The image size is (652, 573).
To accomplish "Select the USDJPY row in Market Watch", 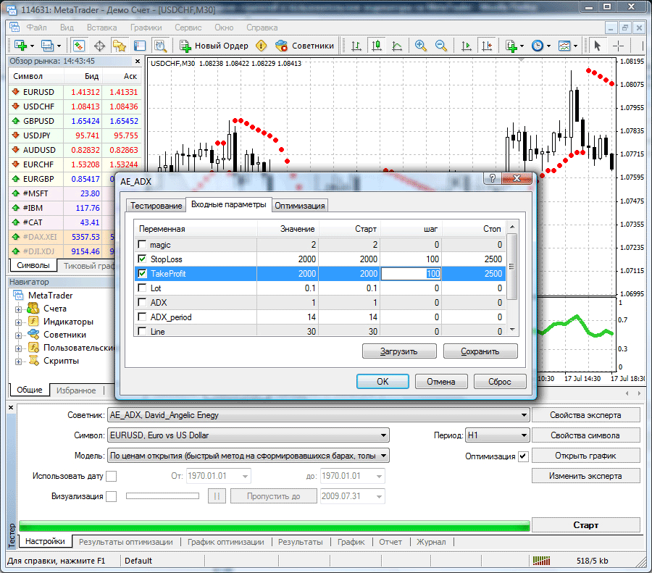I will click(x=75, y=135).
